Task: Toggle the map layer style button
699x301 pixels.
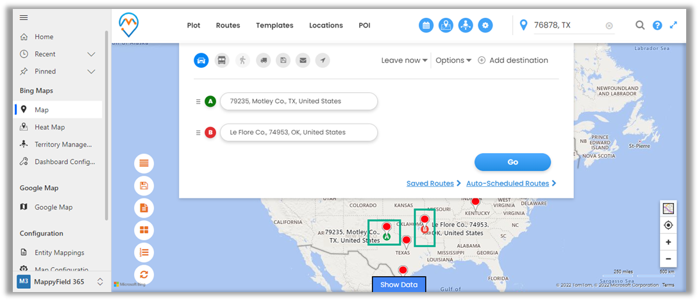Action: coord(668,208)
